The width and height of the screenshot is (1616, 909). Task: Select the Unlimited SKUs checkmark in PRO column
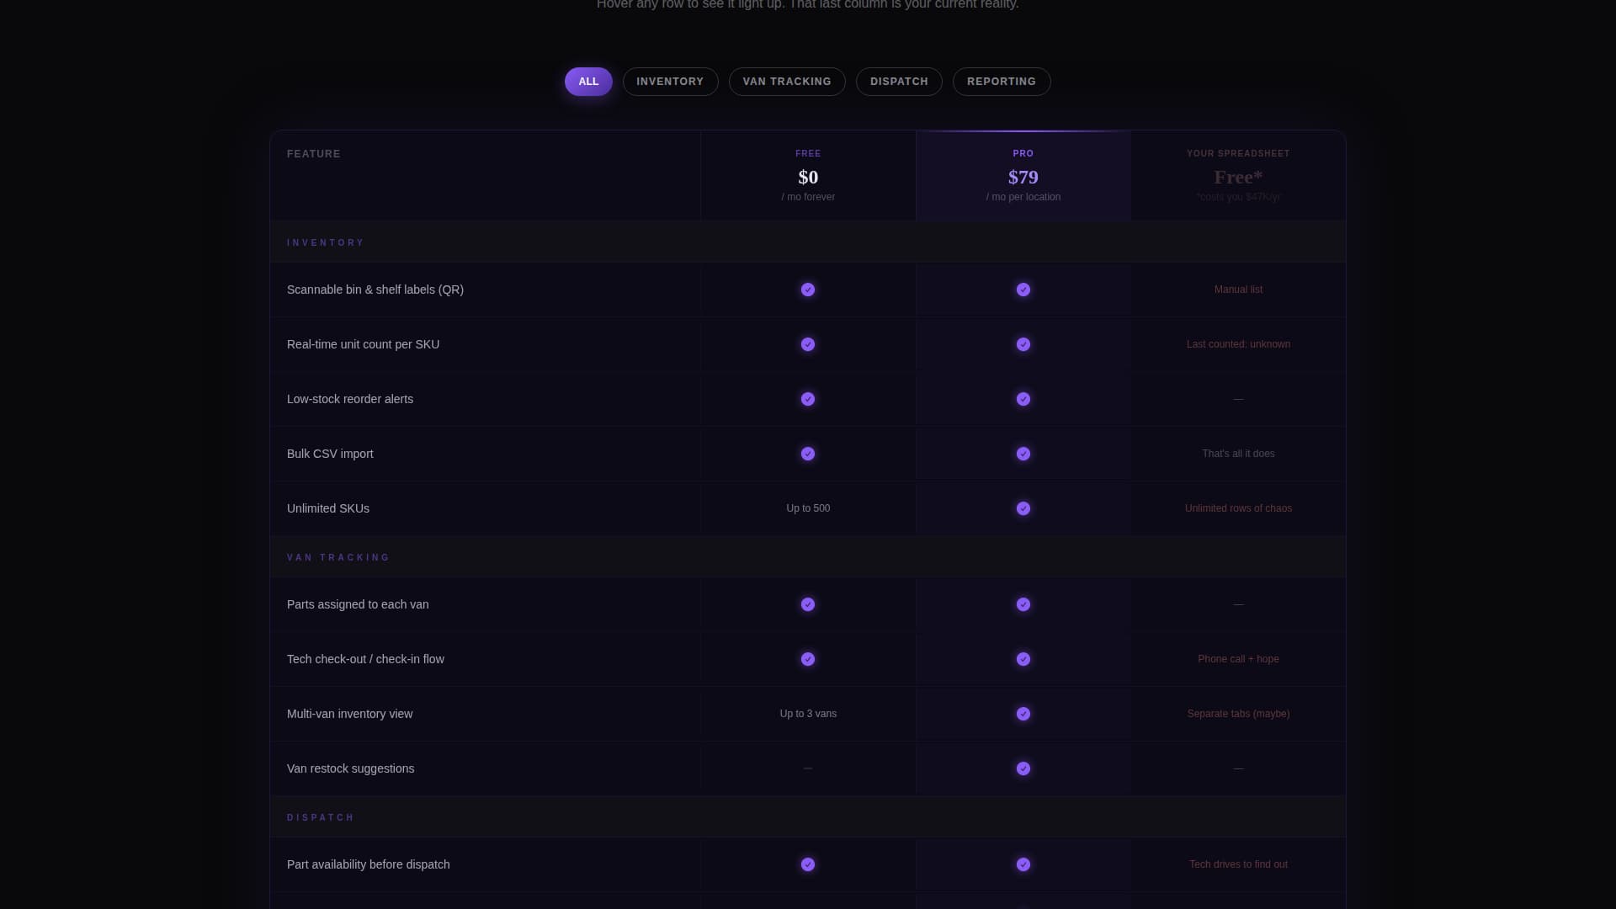pyautogui.click(x=1023, y=508)
